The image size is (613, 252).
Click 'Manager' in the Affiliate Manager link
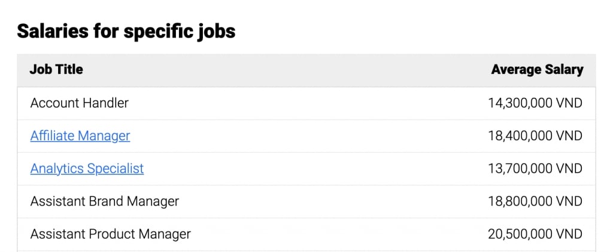(104, 136)
